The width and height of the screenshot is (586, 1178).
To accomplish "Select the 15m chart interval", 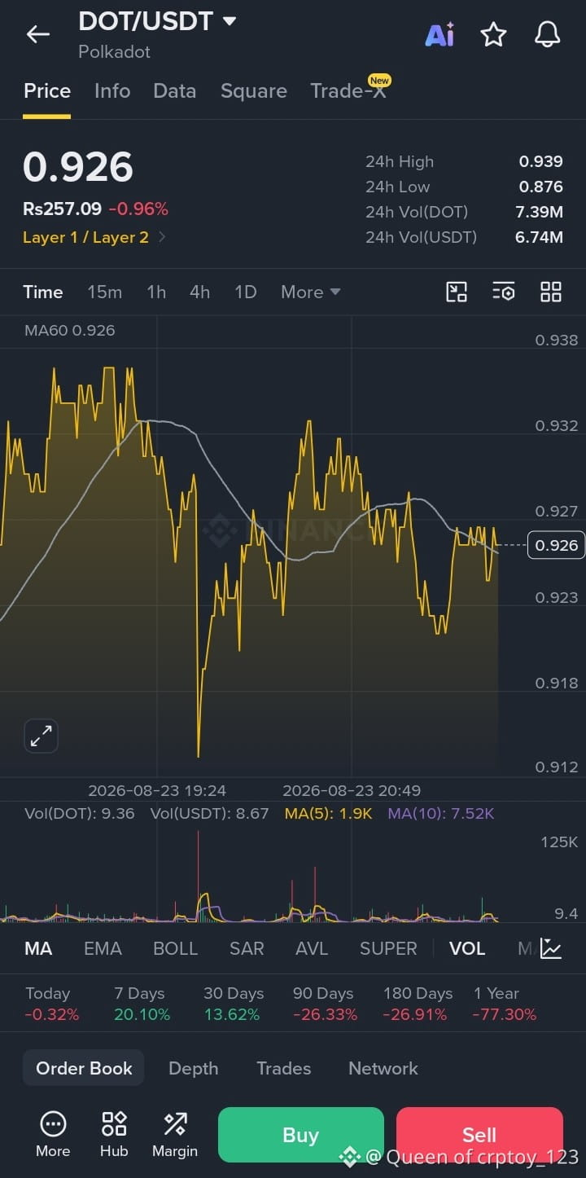I will click(104, 292).
